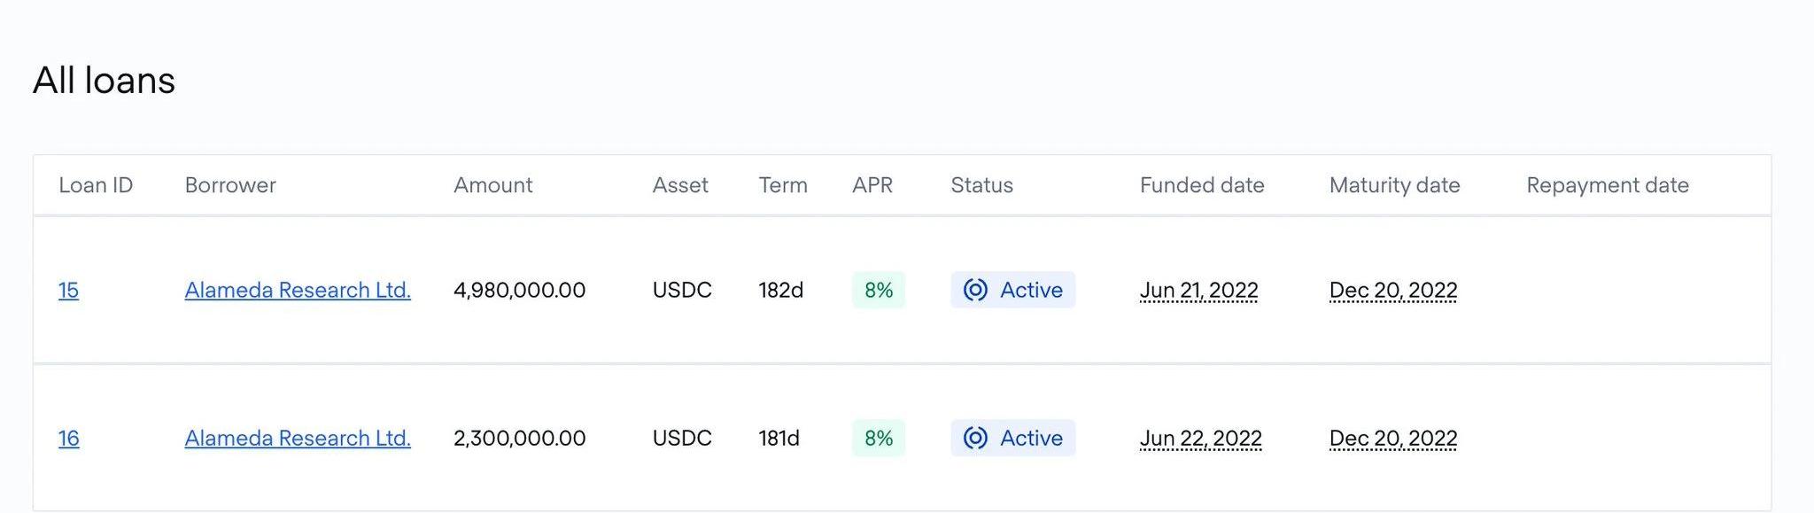Click the Funded date column header
1814x513 pixels.
pyautogui.click(x=1202, y=185)
